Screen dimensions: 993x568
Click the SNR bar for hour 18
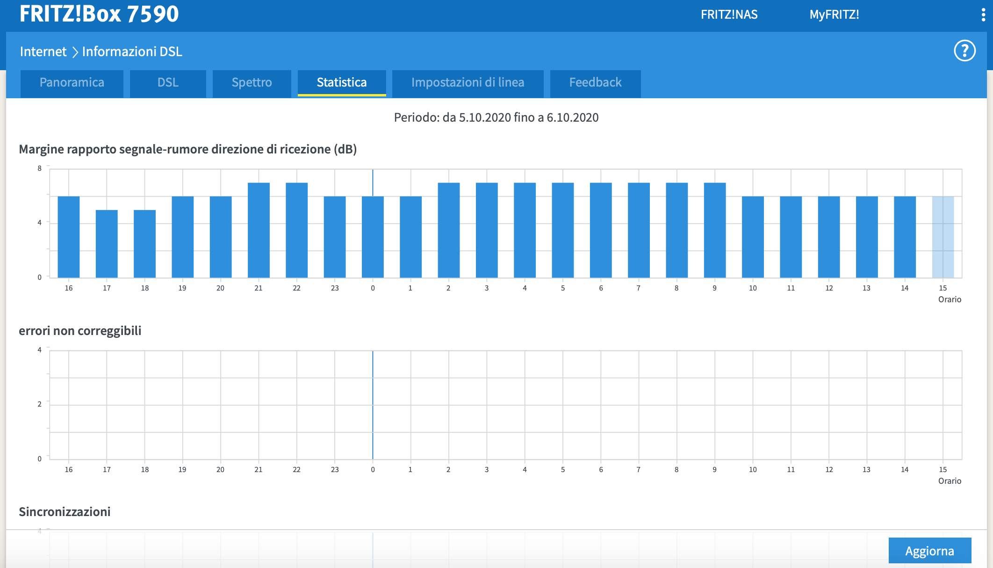[145, 244]
